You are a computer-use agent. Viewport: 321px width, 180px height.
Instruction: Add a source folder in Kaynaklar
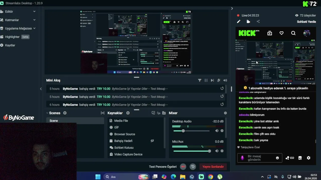pyautogui.click(x=164, y=113)
